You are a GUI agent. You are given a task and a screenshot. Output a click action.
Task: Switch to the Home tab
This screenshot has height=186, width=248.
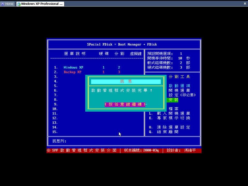coord(7,4)
